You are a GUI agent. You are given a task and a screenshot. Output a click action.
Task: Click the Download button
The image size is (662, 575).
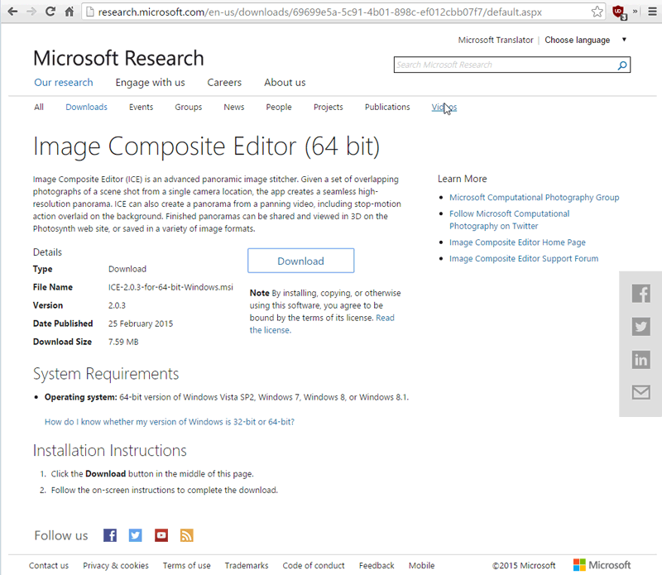pos(300,261)
